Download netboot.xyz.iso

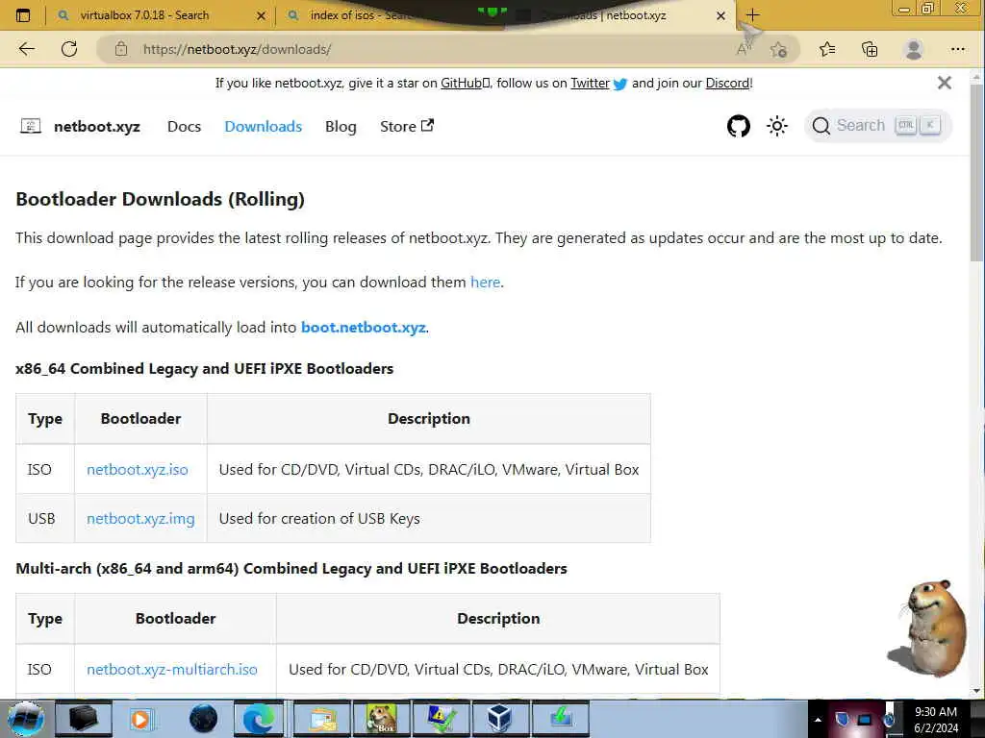tap(137, 469)
